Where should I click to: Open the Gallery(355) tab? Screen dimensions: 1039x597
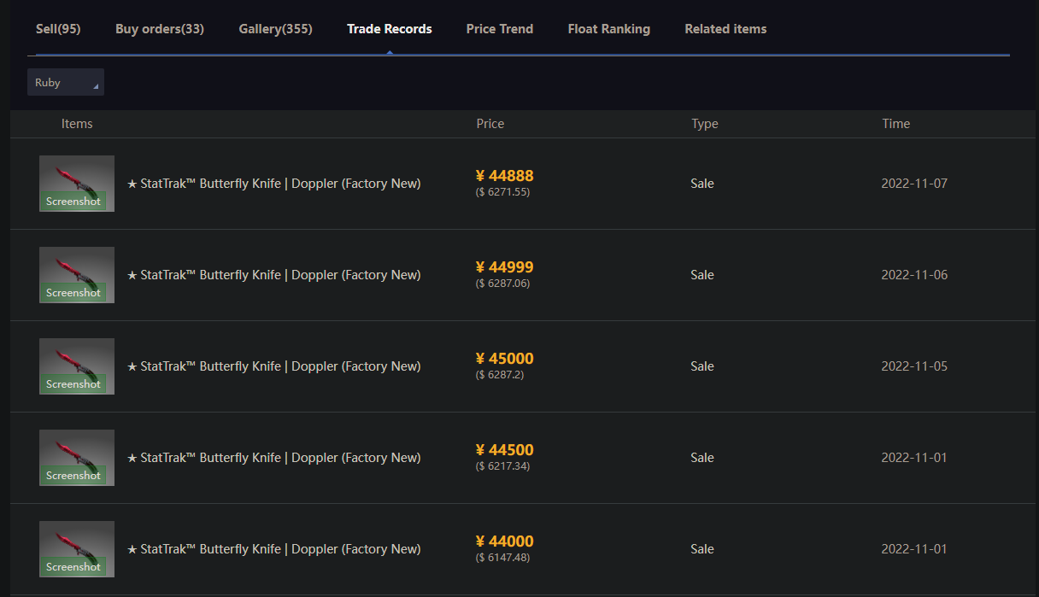[275, 29]
